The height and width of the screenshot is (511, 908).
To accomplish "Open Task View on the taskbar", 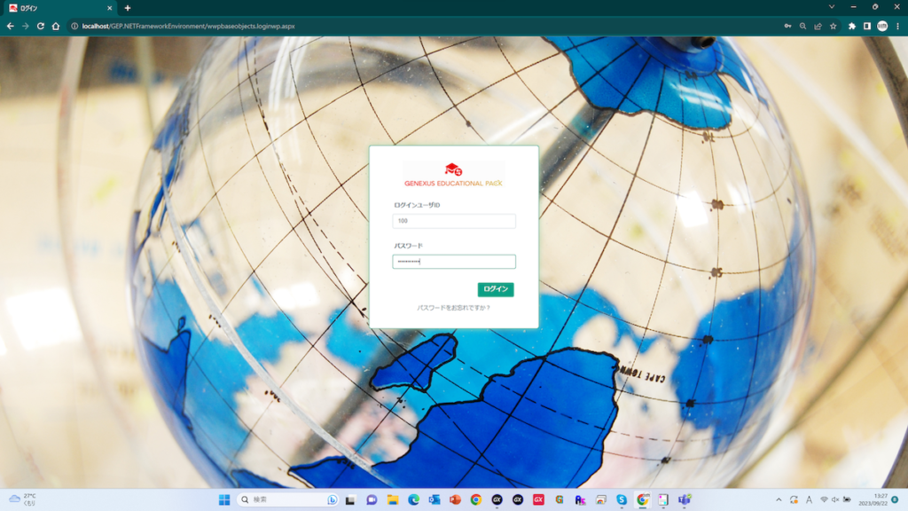I will (x=350, y=499).
